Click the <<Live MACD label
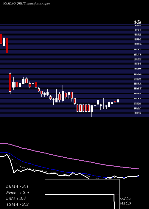The width and height of the screenshot is (149, 209). 125,201
